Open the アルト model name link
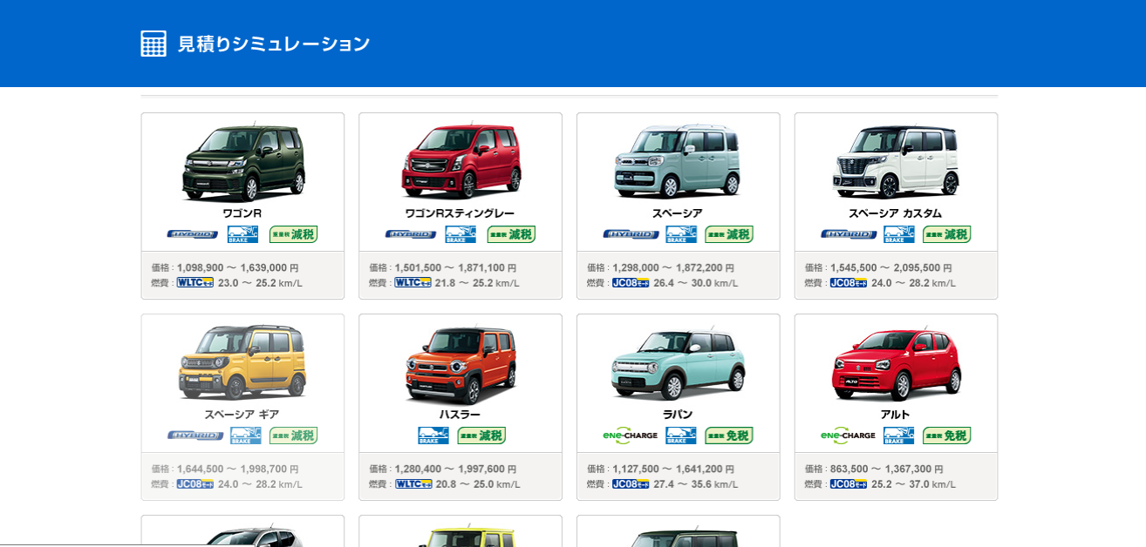The height and width of the screenshot is (547, 1146). (x=896, y=415)
